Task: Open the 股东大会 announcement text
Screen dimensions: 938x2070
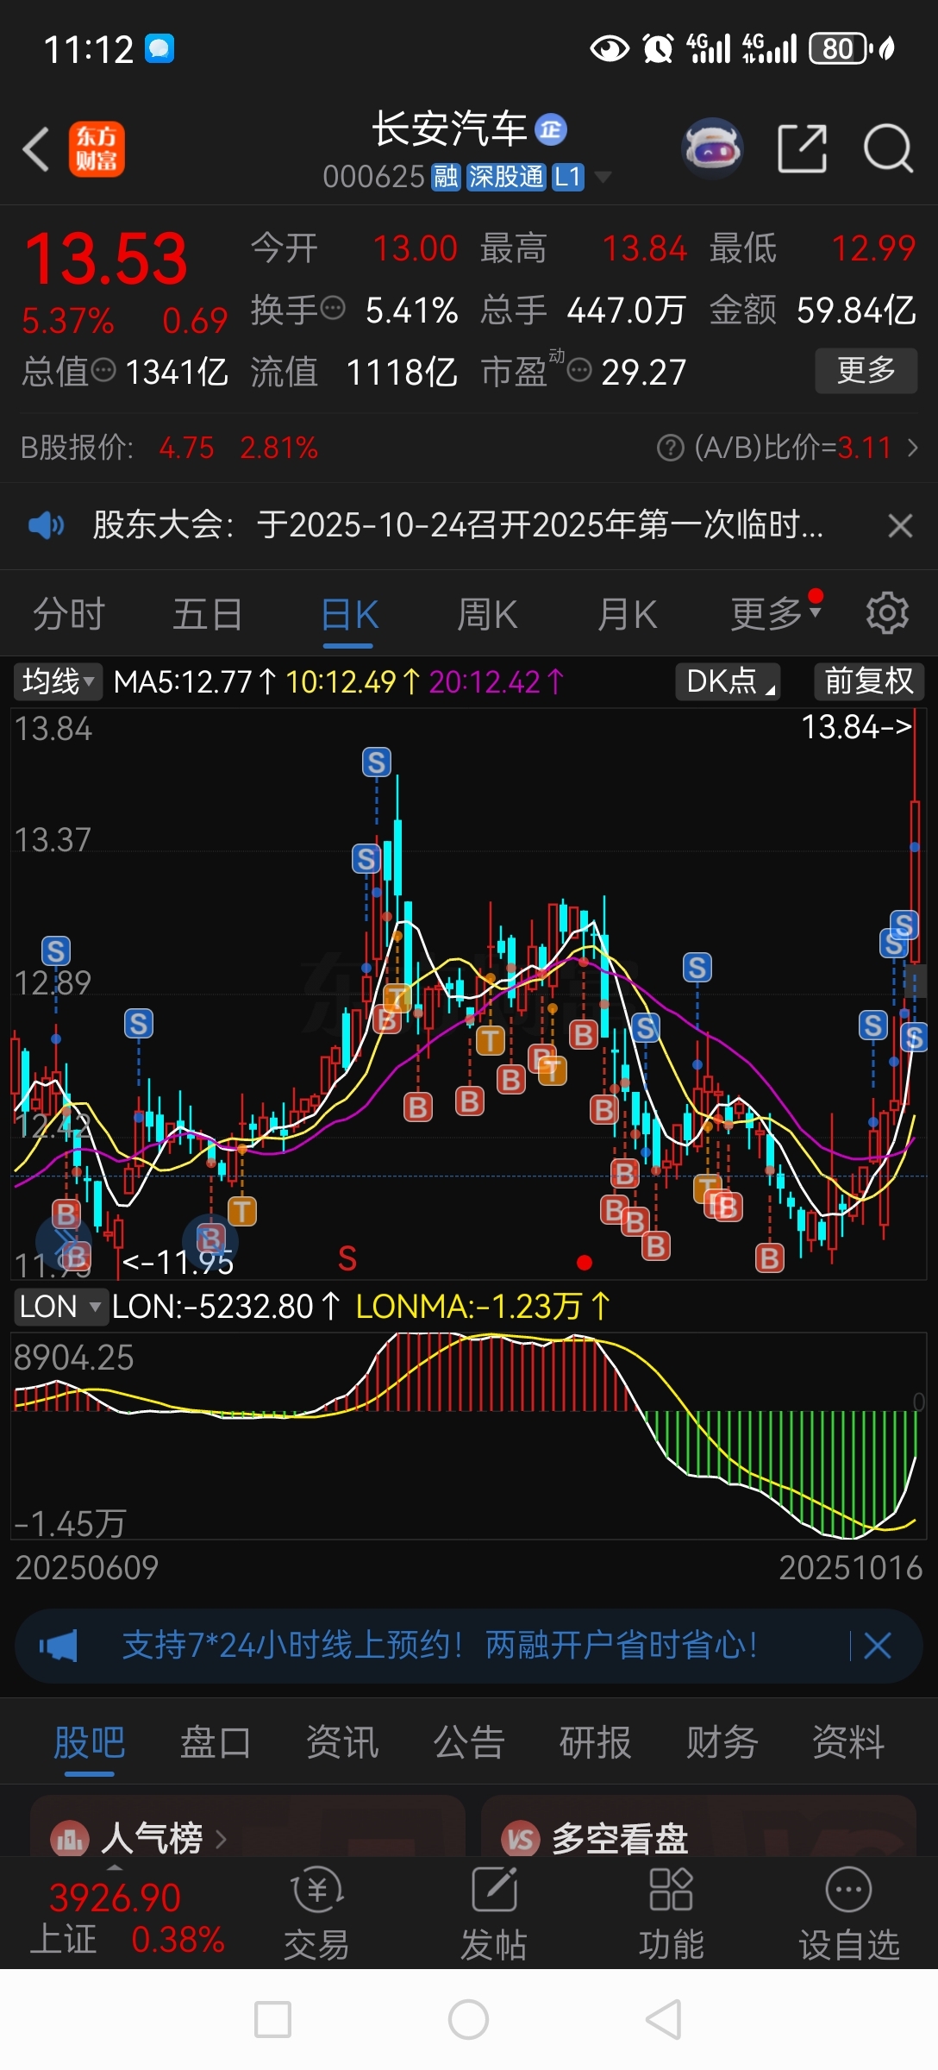Action: coord(458,524)
